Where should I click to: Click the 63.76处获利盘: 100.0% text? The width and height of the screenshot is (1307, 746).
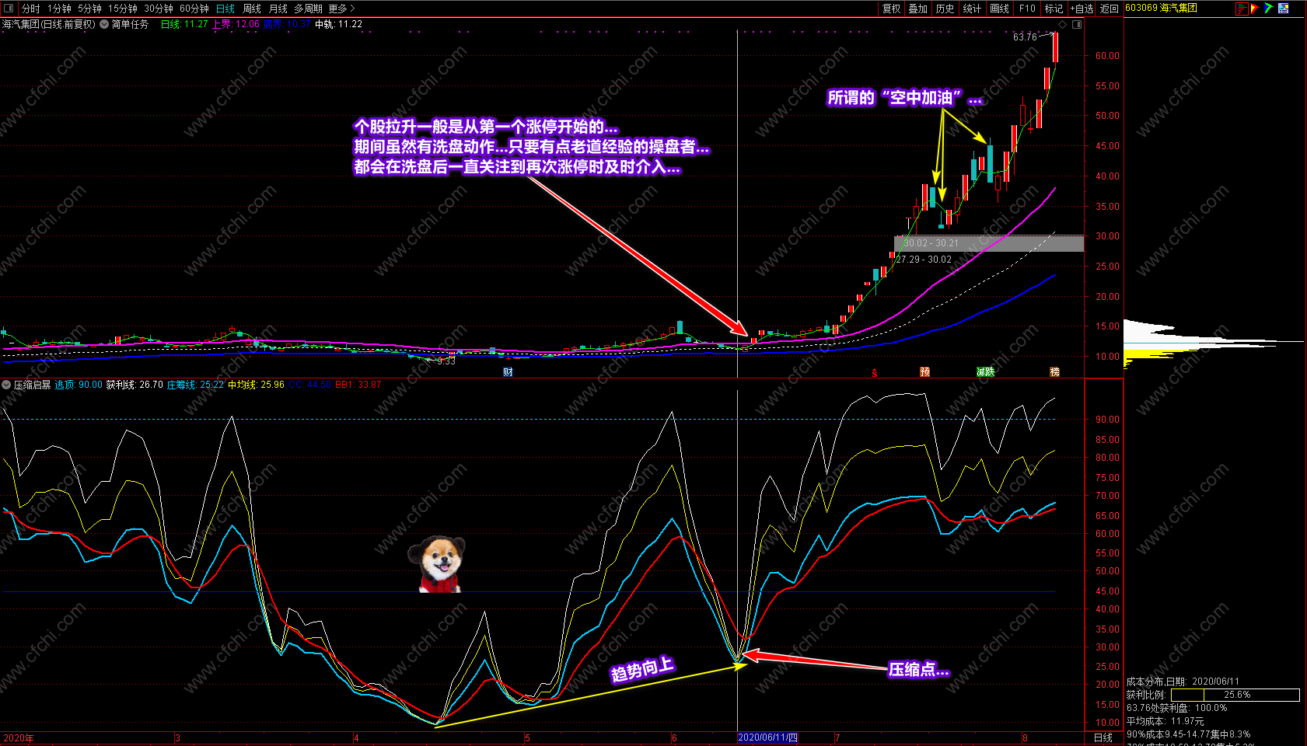click(x=1176, y=708)
